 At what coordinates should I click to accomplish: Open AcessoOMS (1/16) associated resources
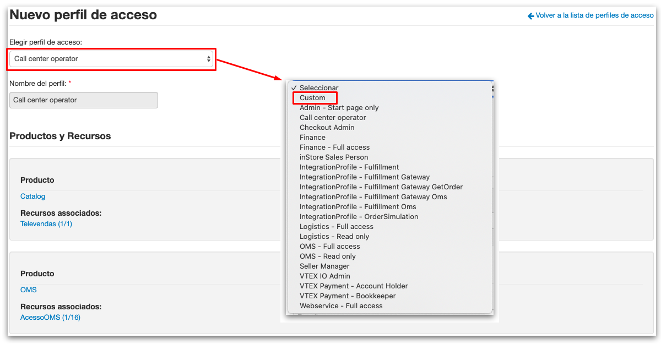pos(50,318)
